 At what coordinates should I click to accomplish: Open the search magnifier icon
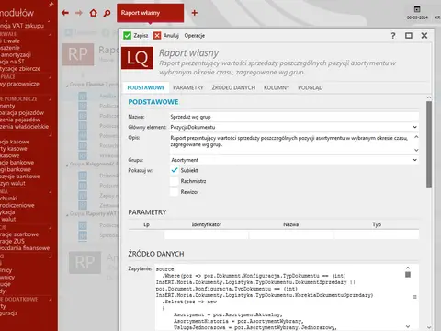[x=107, y=13]
